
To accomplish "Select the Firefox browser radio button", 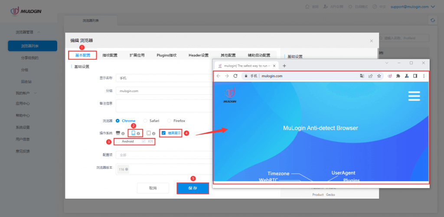I will click(x=170, y=121).
